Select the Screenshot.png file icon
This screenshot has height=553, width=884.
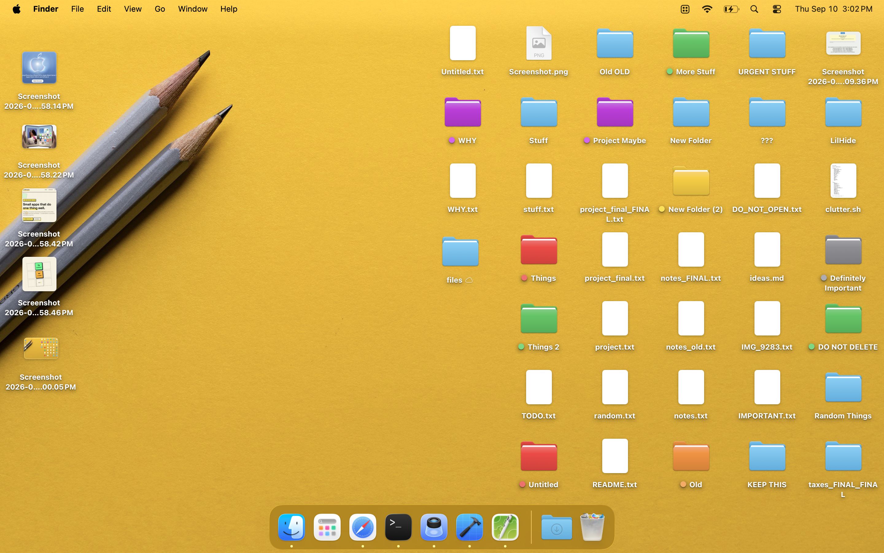click(539, 43)
